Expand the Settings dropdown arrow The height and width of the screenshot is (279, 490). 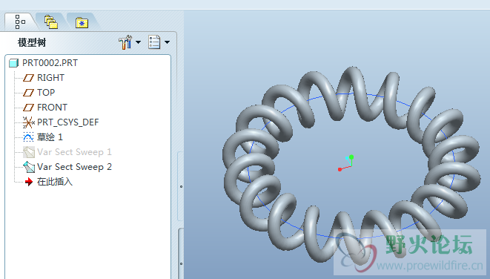[x=138, y=42]
